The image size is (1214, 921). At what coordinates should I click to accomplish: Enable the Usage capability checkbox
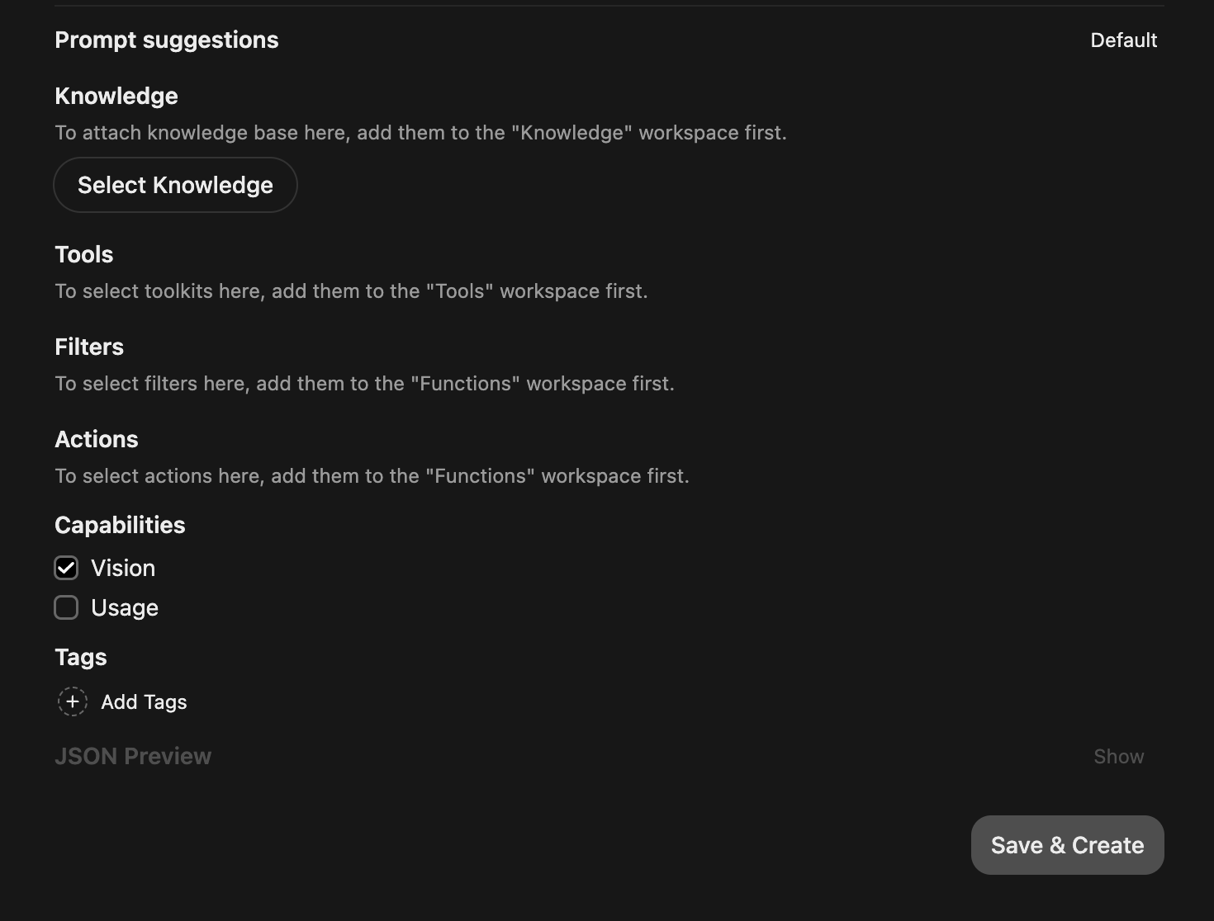pyautogui.click(x=66, y=607)
